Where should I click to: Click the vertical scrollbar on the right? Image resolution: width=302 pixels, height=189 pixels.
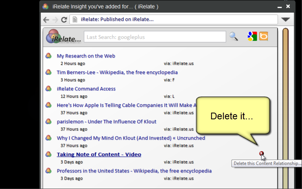point(285,108)
